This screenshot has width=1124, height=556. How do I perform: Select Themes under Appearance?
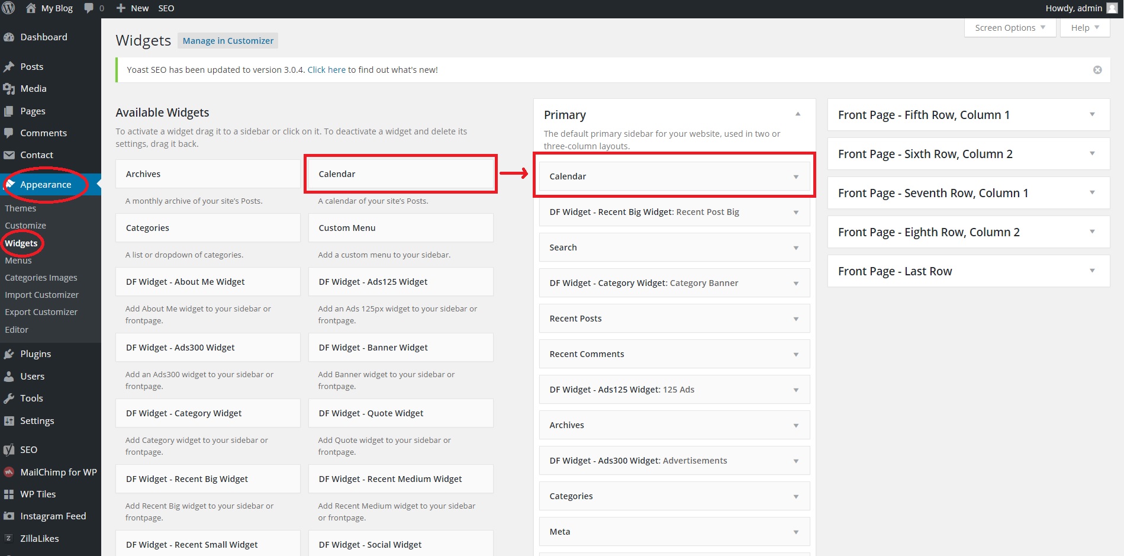pyautogui.click(x=21, y=208)
